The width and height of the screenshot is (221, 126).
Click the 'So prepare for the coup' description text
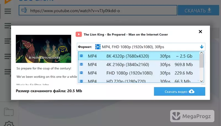(x=44, y=68)
